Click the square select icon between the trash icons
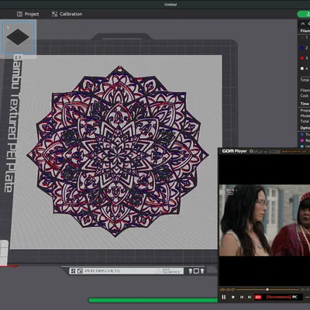 196,270
